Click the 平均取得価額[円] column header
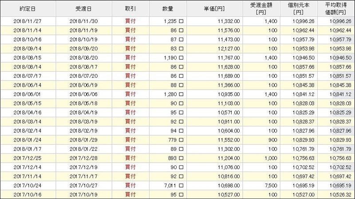 coord(336,9)
